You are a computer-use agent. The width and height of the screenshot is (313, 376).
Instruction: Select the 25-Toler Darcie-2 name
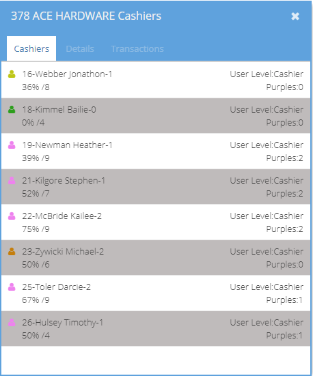pyautogui.click(x=57, y=287)
